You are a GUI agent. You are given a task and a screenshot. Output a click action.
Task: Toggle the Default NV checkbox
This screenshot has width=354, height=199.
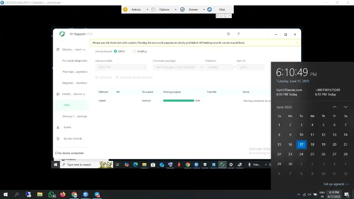point(97,77)
